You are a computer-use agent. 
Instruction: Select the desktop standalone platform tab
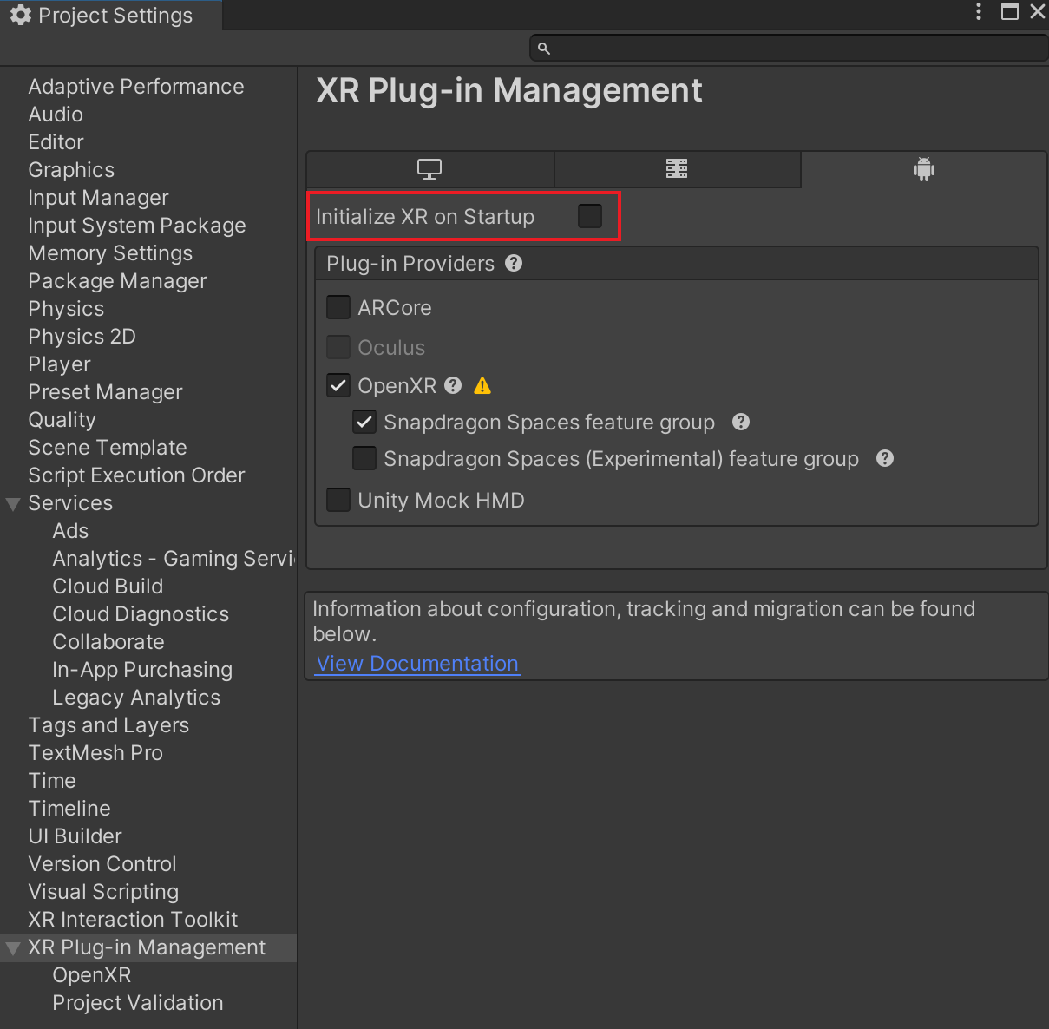(x=430, y=169)
